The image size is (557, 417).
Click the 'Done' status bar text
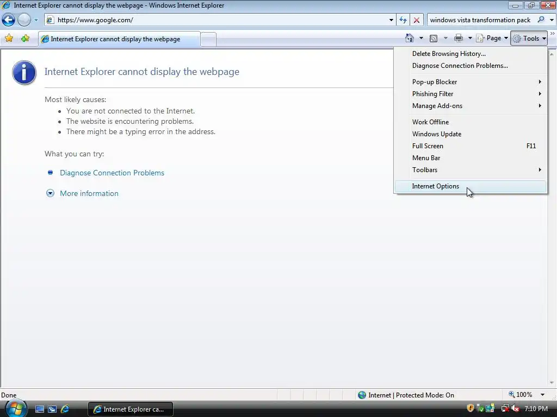tap(9, 395)
